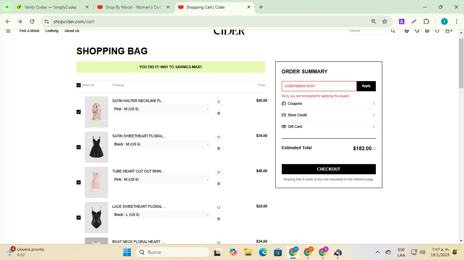Add Satin Sweetheart Floral item to wishlist
This screenshot has height=260, width=464.
219,137
